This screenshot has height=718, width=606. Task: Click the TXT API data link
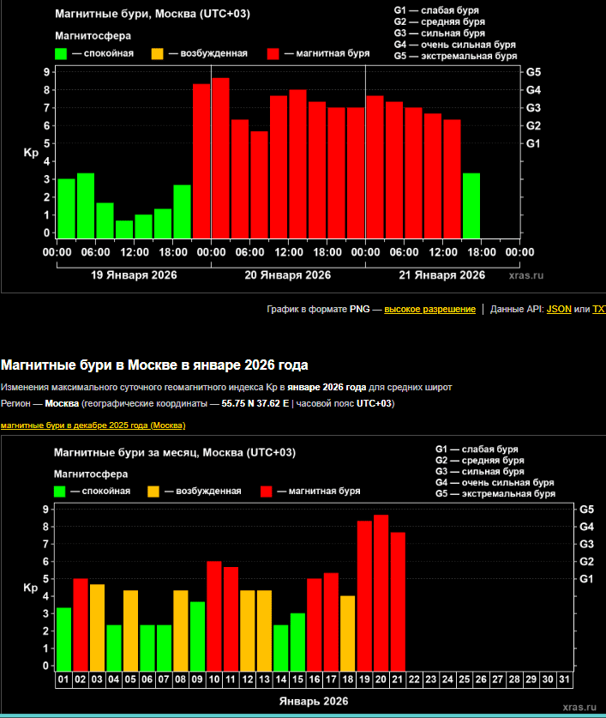[x=598, y=309]
